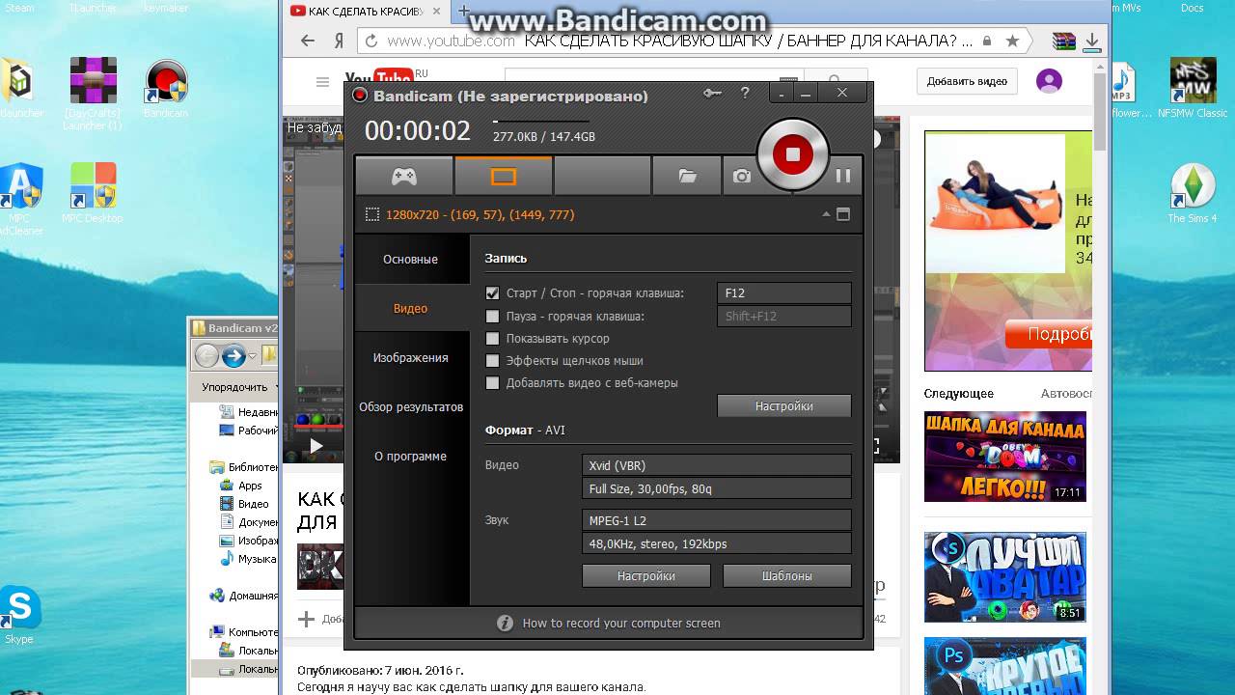The width and height of the screenshot is (1235, 695).
Task: Open MPC Desktop shortcut icon
Action: pos(93,192)
